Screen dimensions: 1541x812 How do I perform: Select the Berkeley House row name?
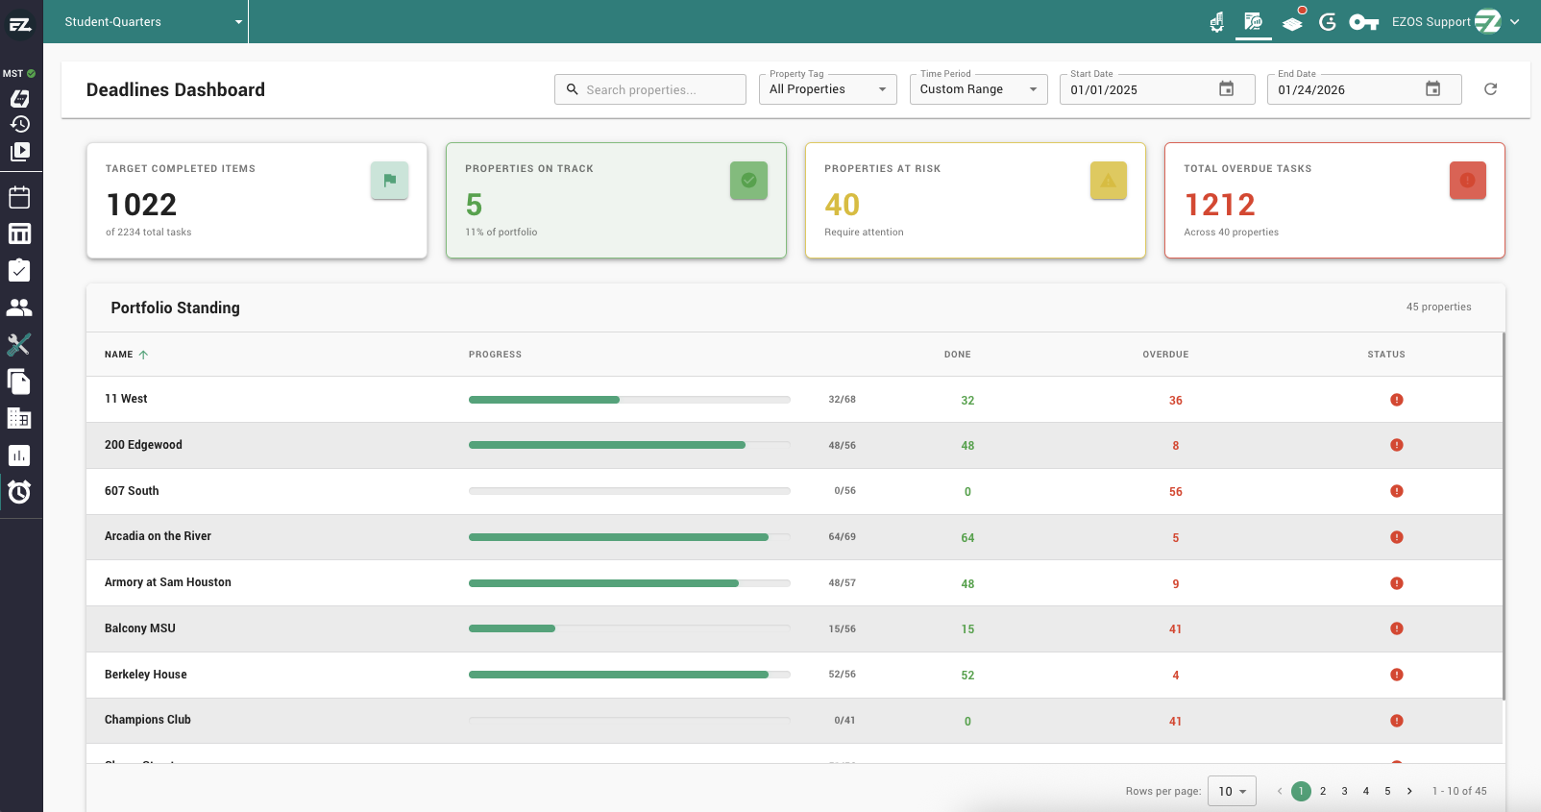point(146,675)
